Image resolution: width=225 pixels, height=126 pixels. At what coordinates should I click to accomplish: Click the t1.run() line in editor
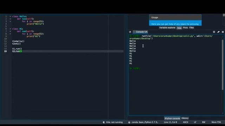point(17,49)
